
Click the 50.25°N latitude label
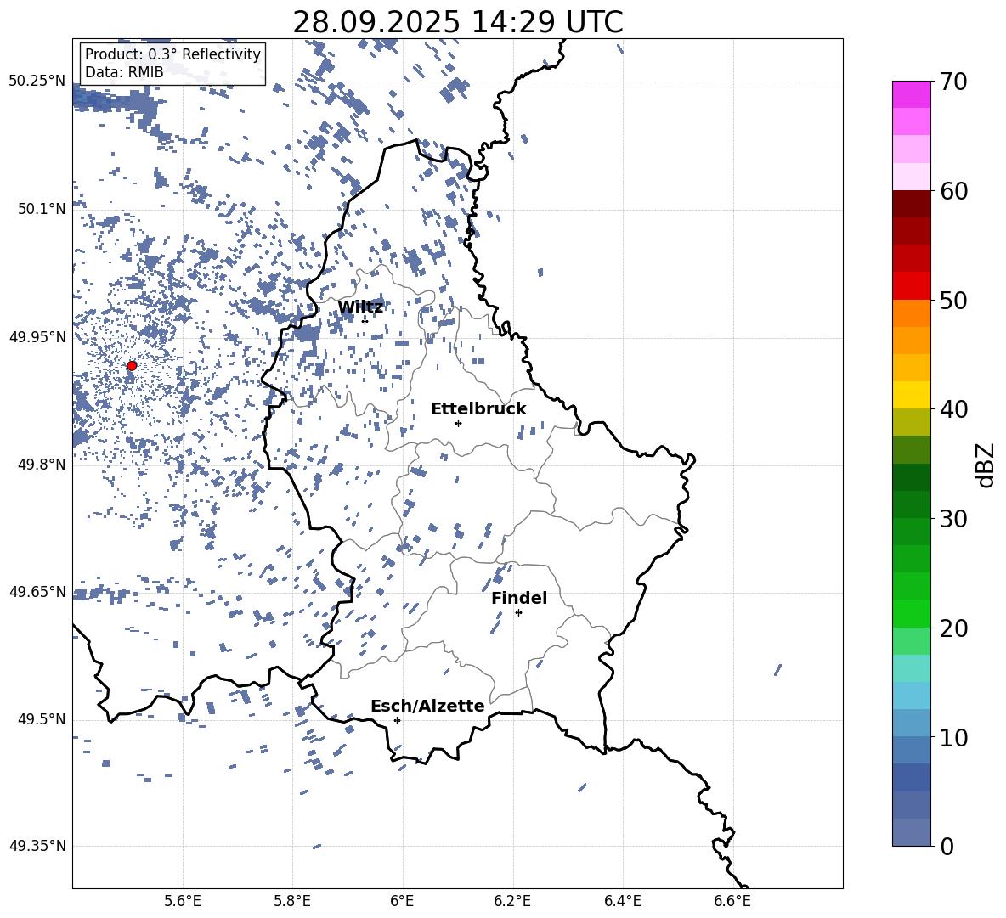click(37, 82)
